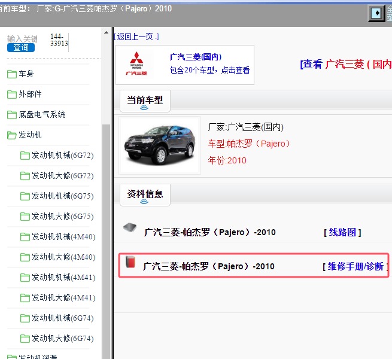Open 发动机大修(4M41) tree entry
Screen dimensions: 392x359
(63, 297)
